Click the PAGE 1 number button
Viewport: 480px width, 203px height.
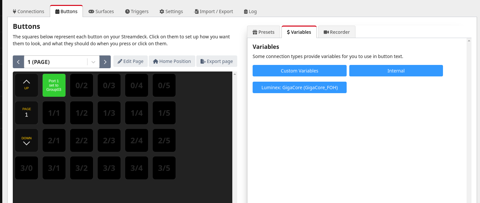(x=27, y=113)
